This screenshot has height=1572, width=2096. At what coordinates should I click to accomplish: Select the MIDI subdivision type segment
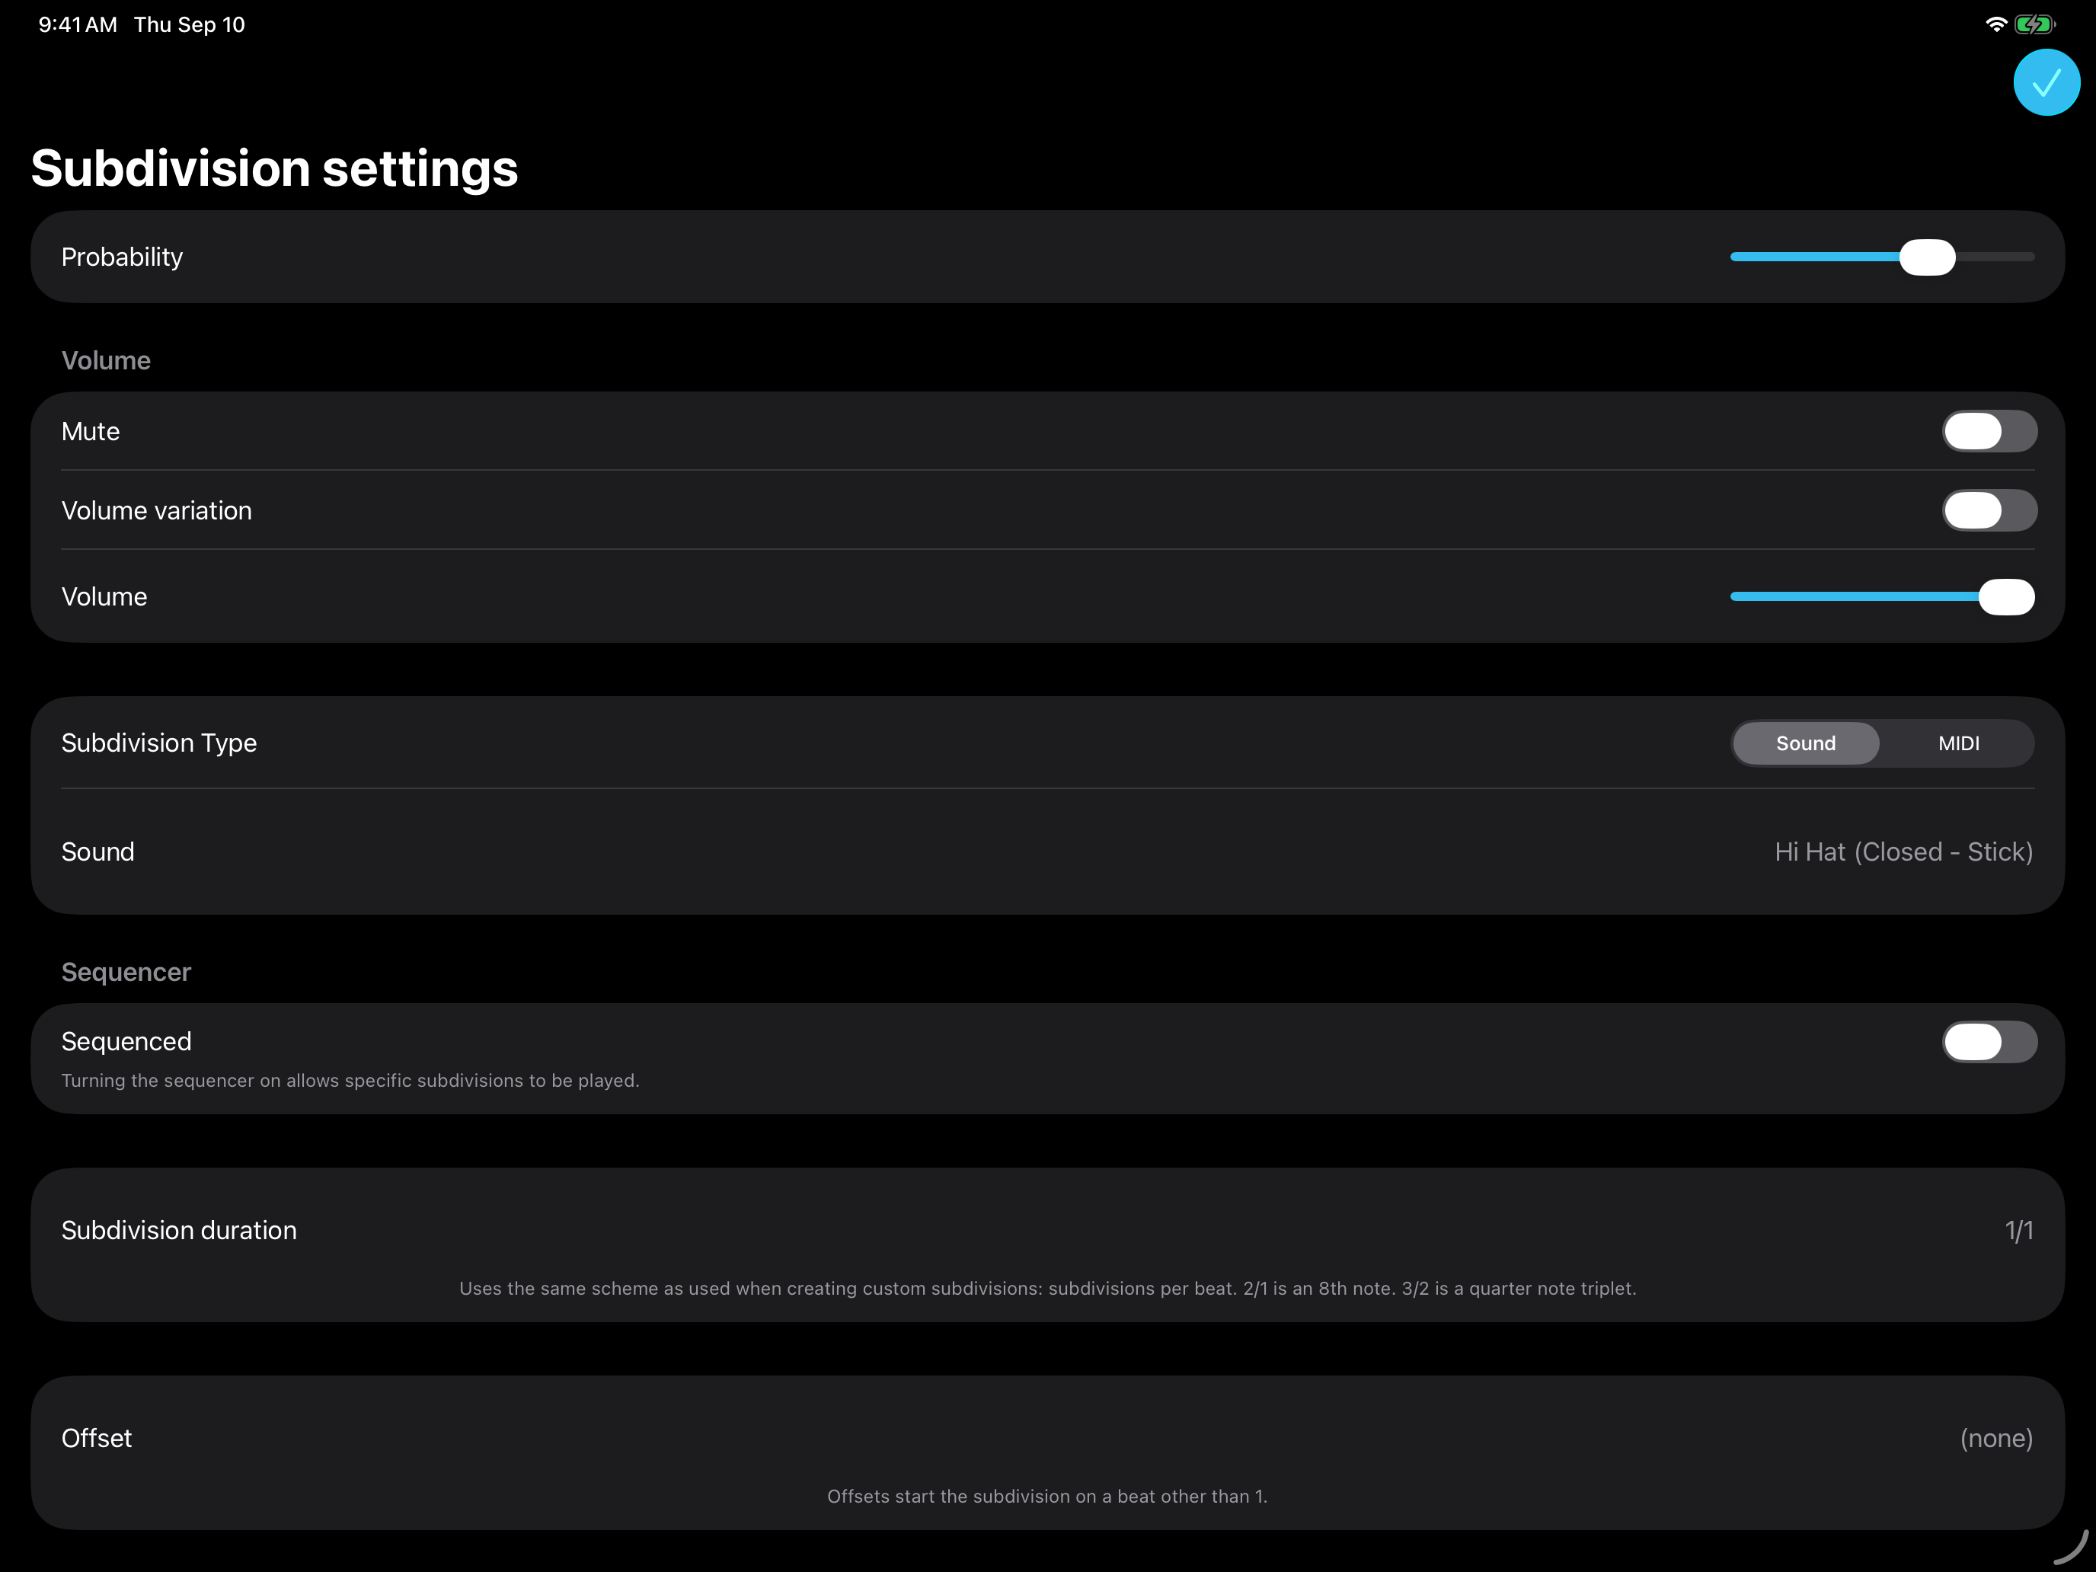(1957, 744)
